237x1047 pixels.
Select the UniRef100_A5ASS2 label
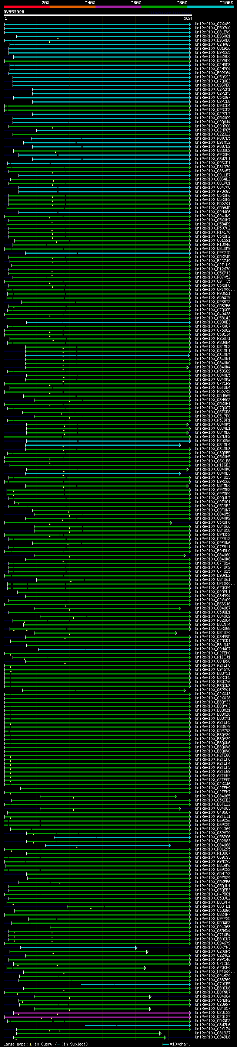click(x=213, y=77)
